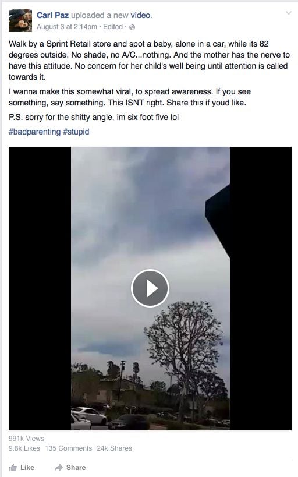Open the #stupid hashtag

[x=76, y=132]
